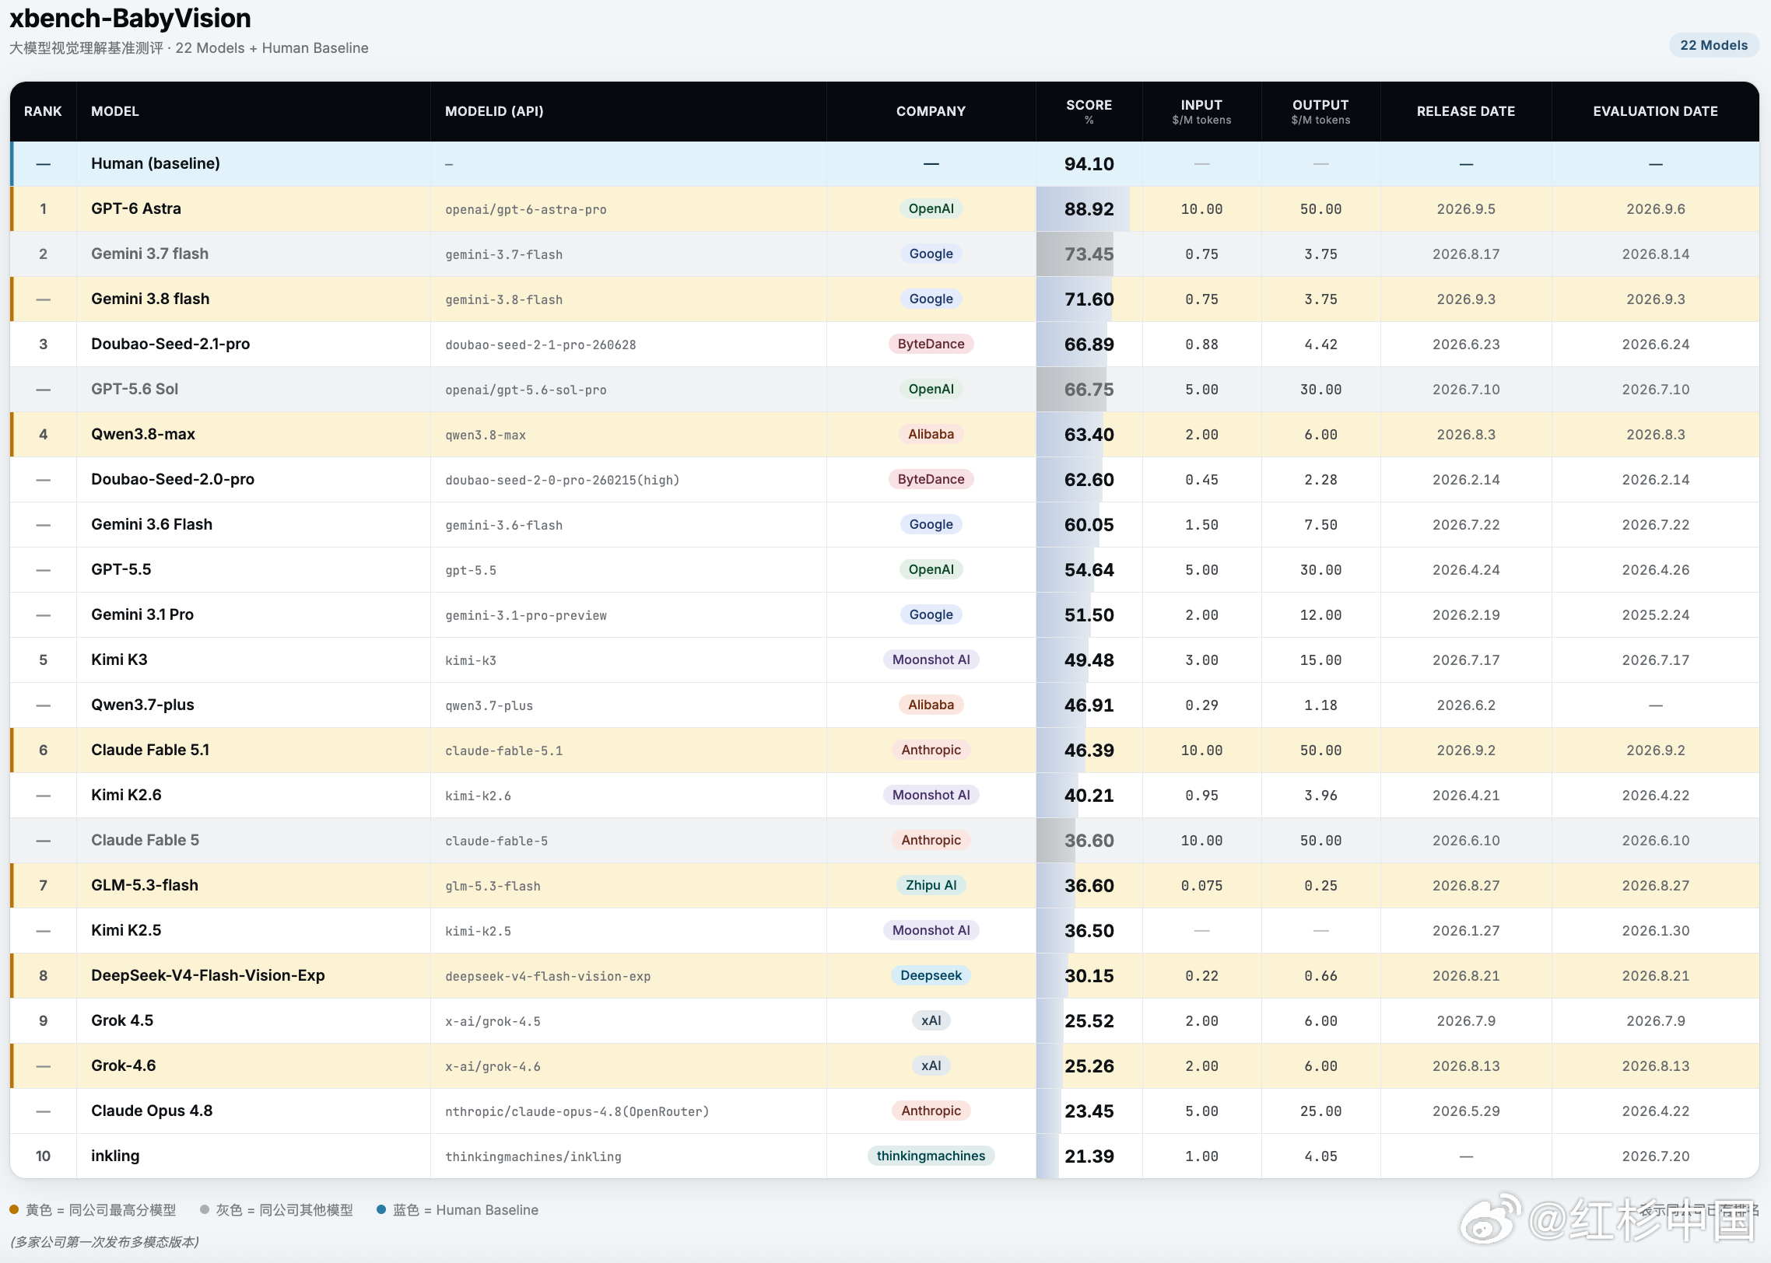
Task: Click the xbench-BabyVision page title
Action: [x=130, y=18]
